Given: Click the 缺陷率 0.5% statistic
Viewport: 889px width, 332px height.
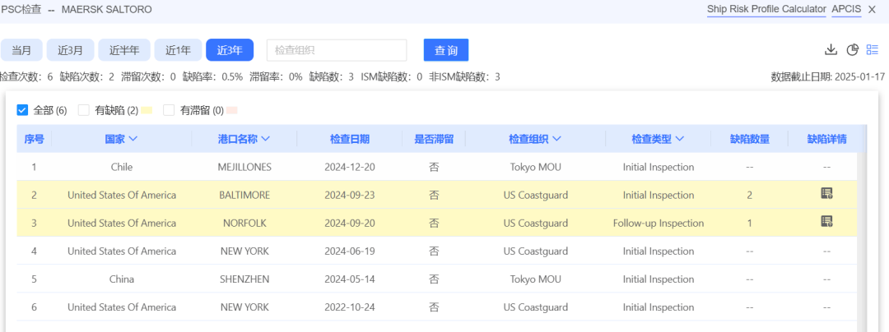Looking at the screenshot, I should coord(212,77).
